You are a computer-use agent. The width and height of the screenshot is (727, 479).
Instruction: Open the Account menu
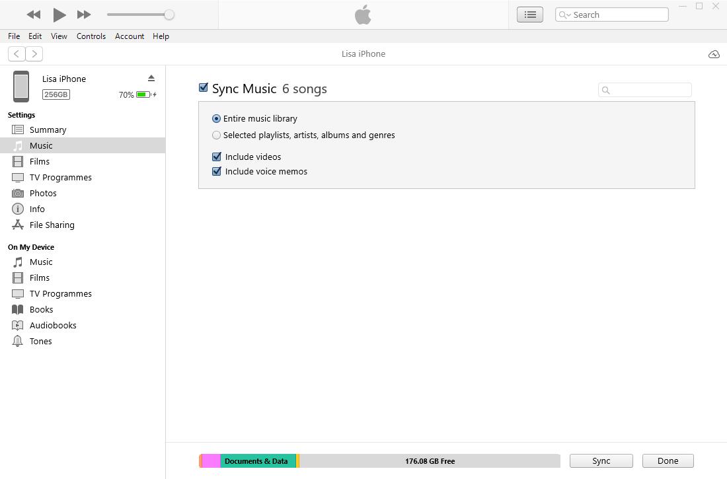[x=130, y=36]
